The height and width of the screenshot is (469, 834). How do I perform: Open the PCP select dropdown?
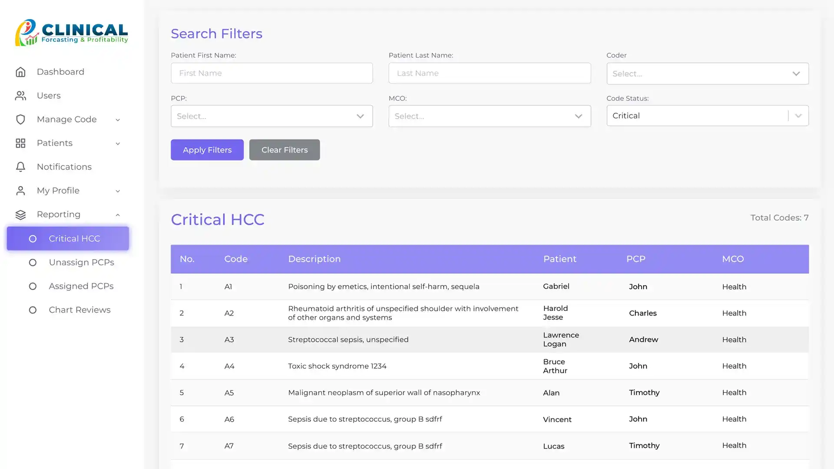(x=271, y=116)
